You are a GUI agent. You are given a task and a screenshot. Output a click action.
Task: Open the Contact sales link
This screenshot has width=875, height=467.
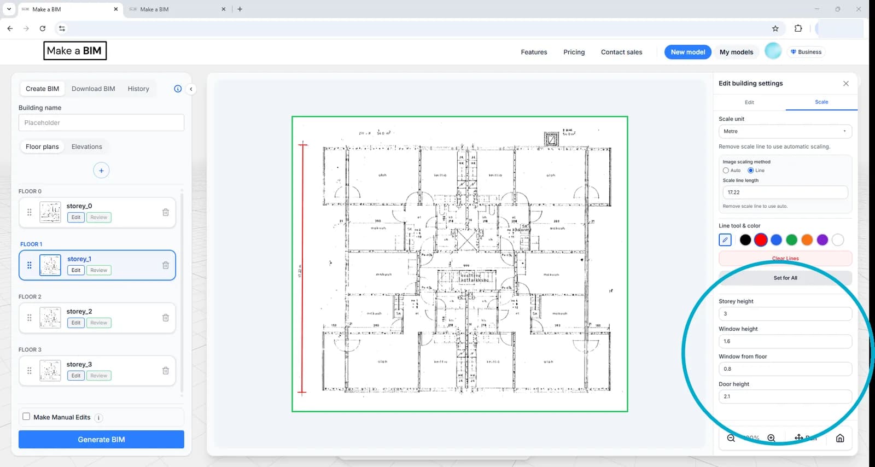click(621, 52)
